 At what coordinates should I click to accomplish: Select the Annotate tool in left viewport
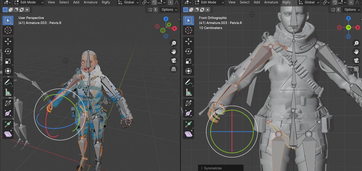(x=8, y=82)
